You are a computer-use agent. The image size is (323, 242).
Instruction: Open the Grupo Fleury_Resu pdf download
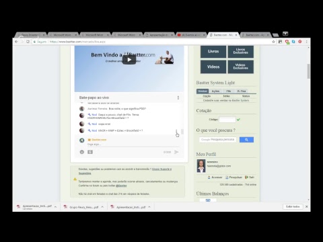(x=81, y=207)
